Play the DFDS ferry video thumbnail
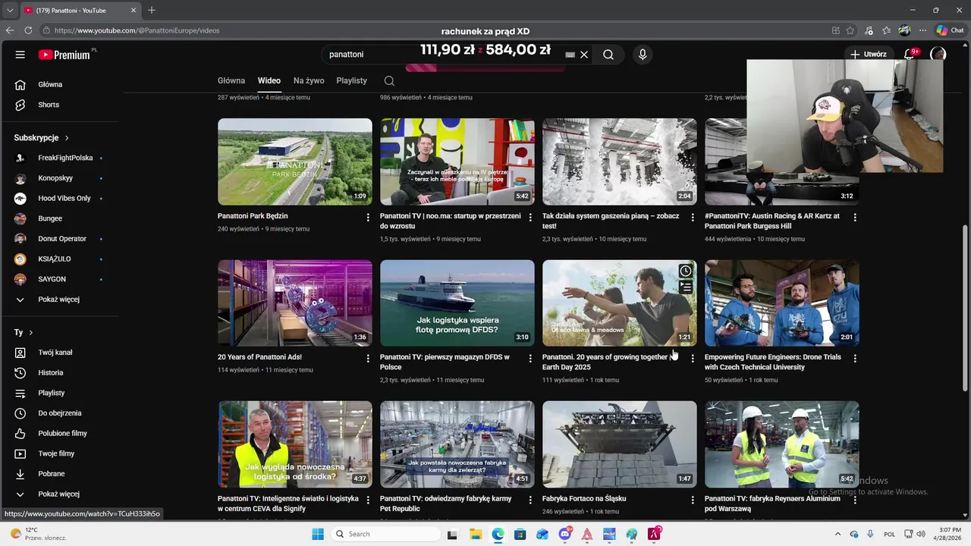 pyautogui.click(x=457, y=303)
